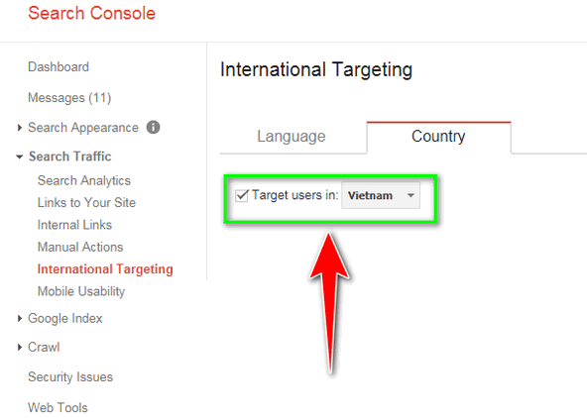Go to Search Analytics
Viewport: 587px width, 418px height.
click(84, 180)
